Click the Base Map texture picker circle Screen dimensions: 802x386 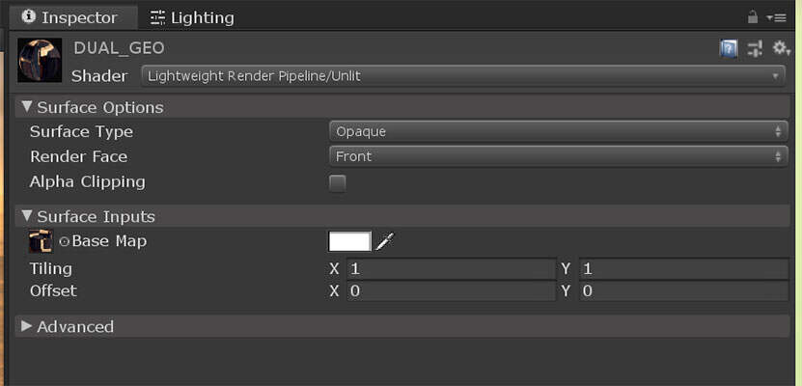point(65,241)
